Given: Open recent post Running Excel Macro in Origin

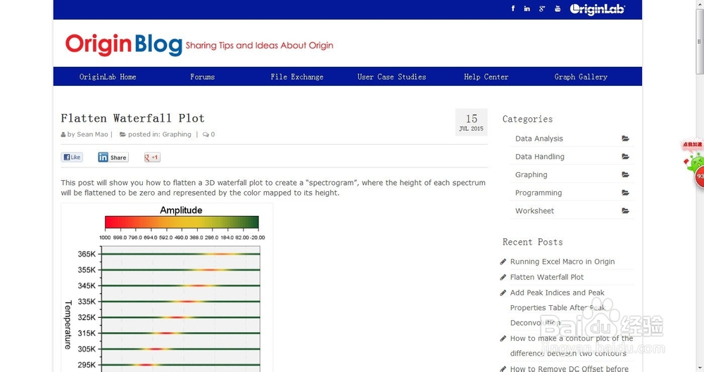Looking at the screenshot, I should tap(562, 262).
